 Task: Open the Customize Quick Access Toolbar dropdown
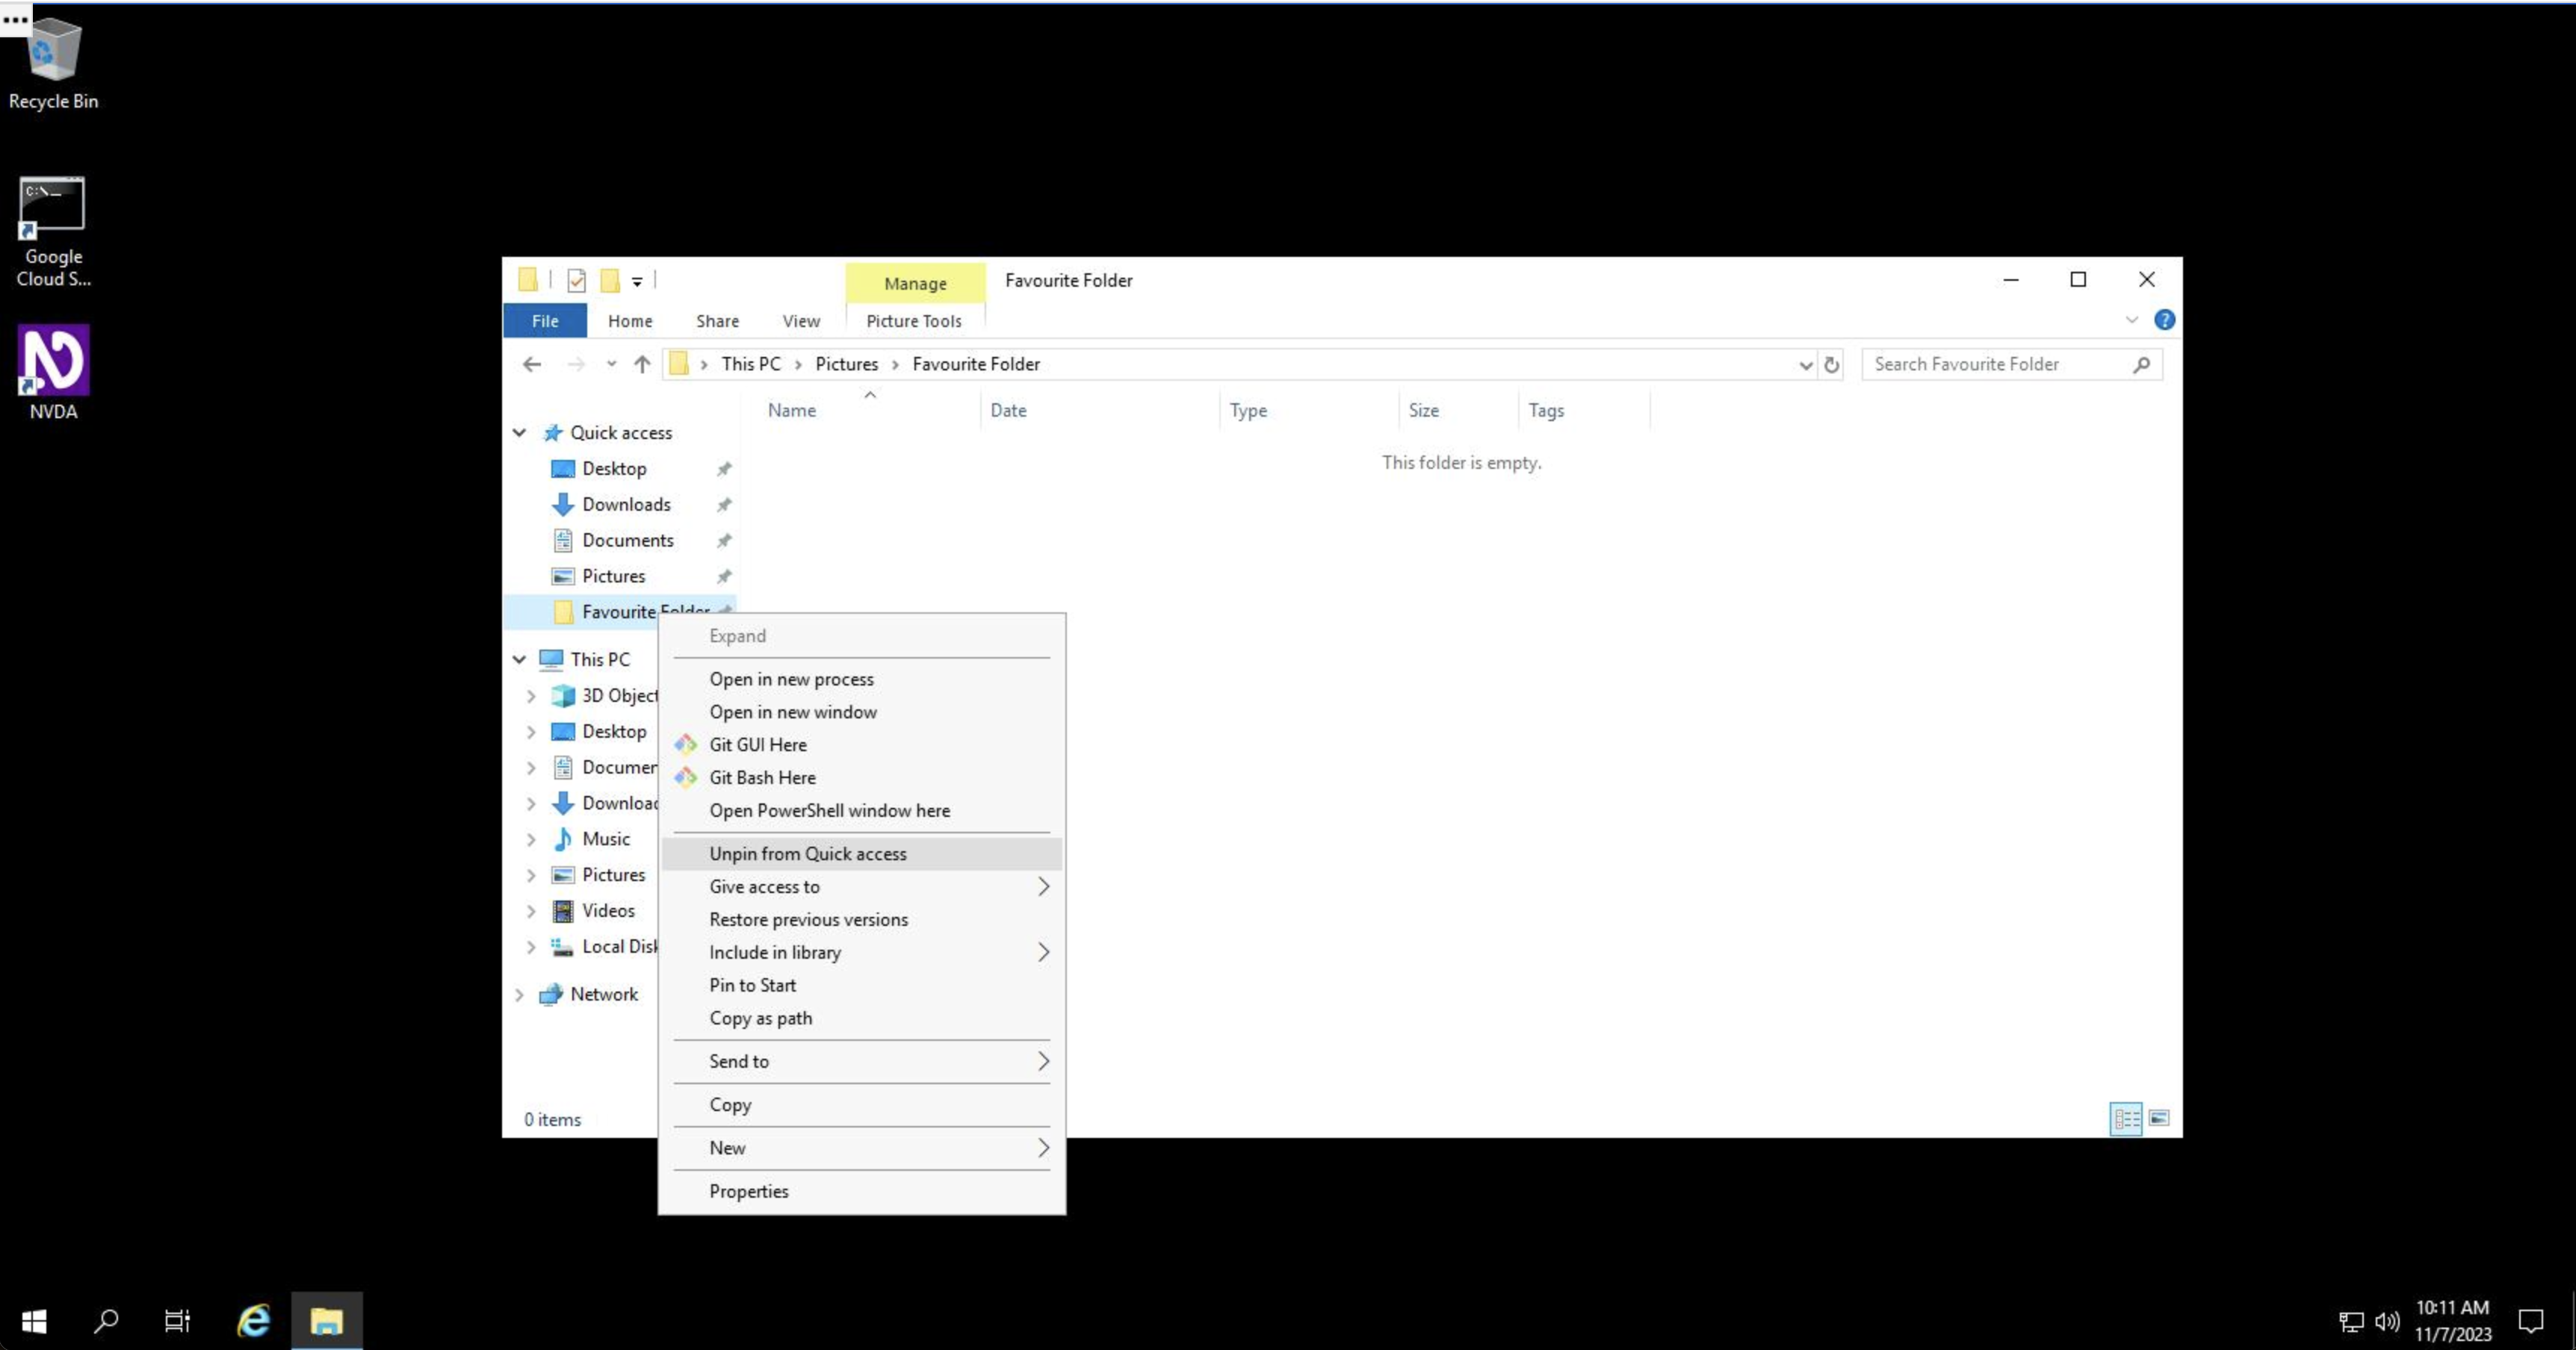click(x=636, y=281)
